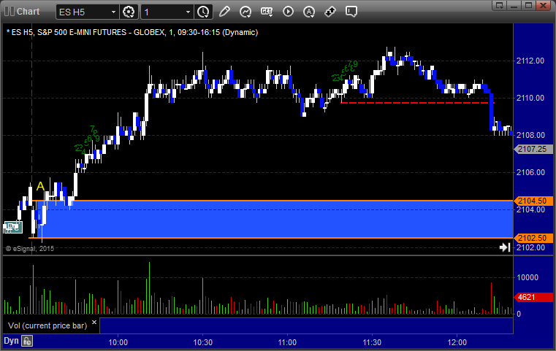Viewport: 556px width, 351px height.
Task: Open the studies chart-line icon menu
Action: (x=245, y=12)
